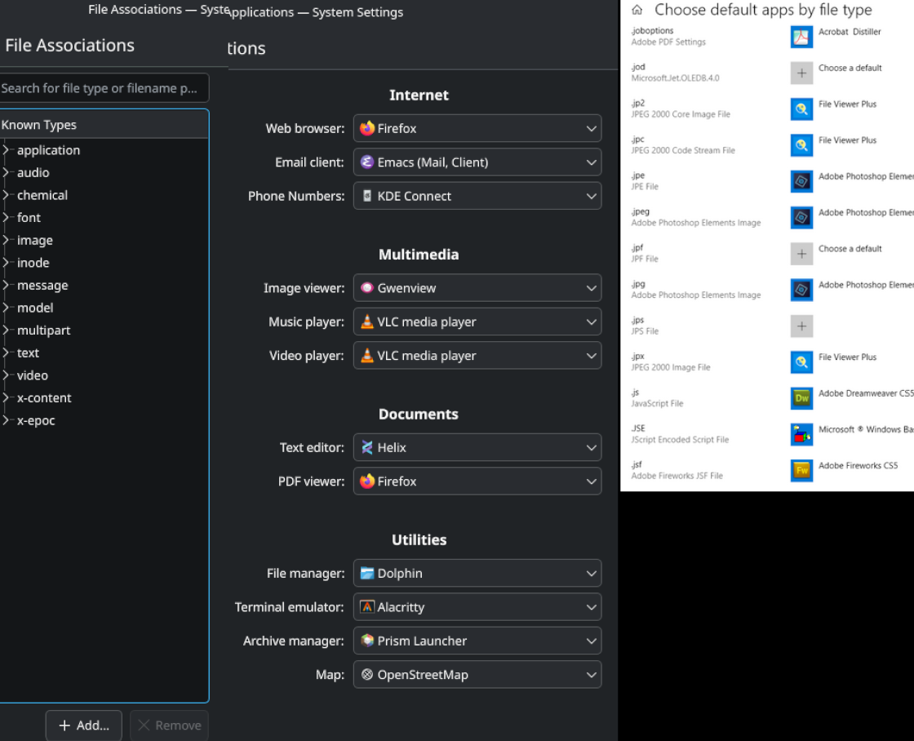
Task: Expand the audio type tree node
Action: pos(6,172)
